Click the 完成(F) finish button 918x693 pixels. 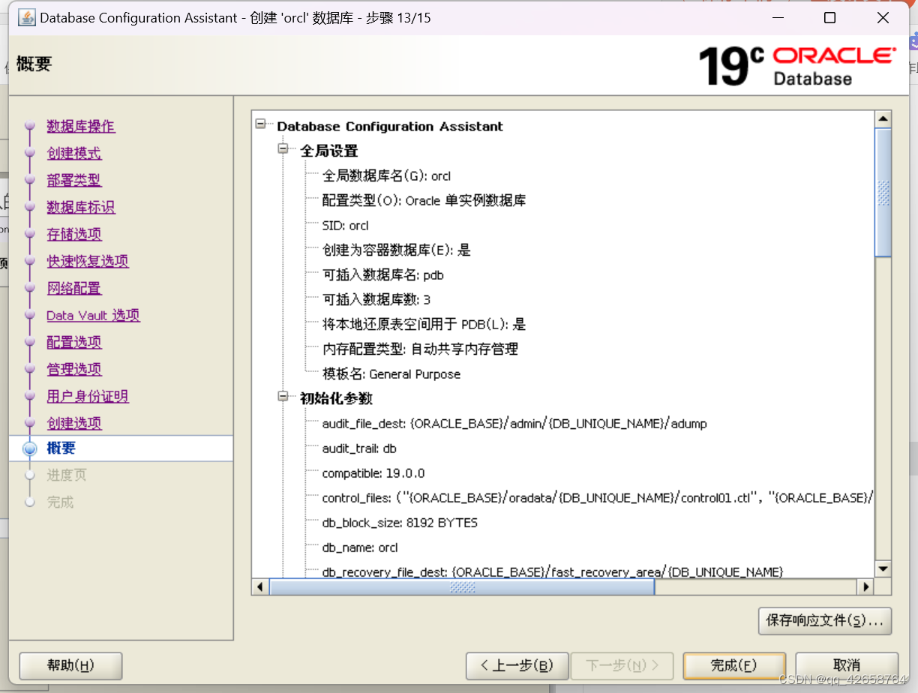(734, 665)
